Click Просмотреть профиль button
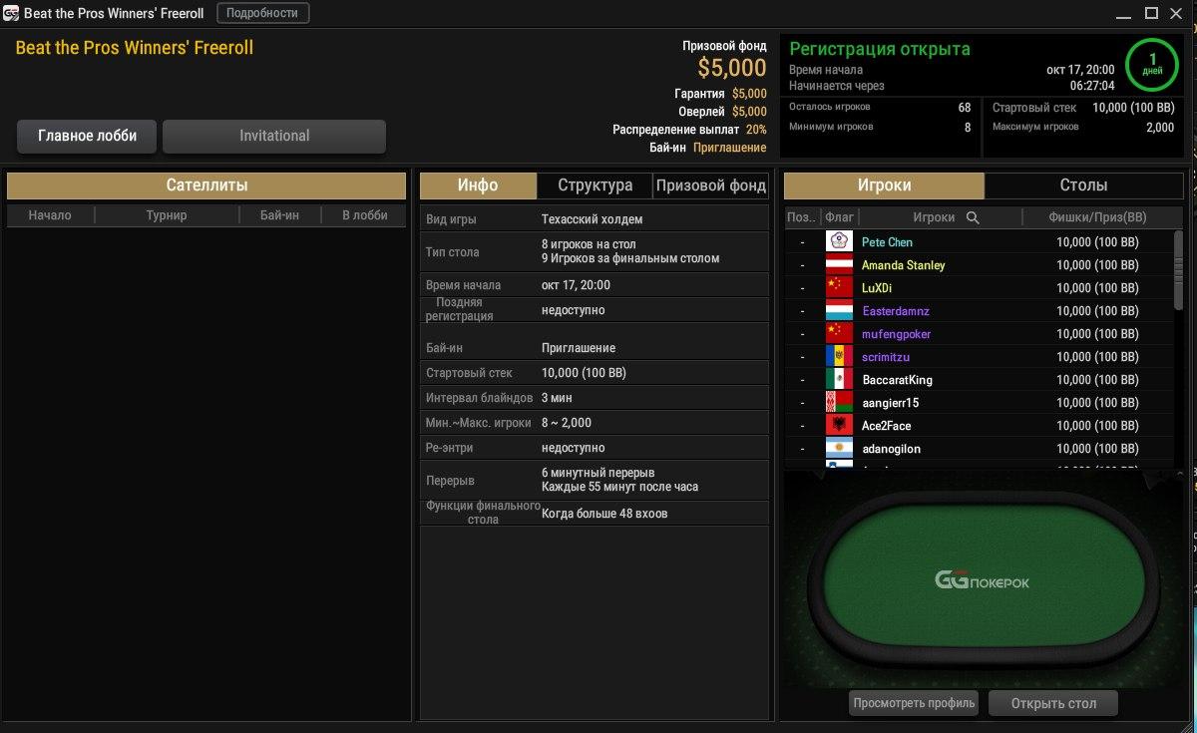This screenshot has height=733, width=1197. (x=914, y=703)
